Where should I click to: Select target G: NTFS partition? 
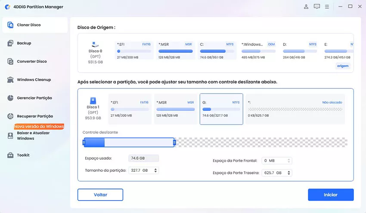[x=221, y=109]
